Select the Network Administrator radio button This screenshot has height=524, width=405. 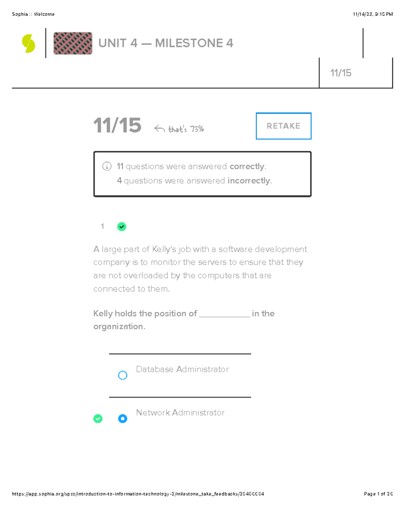123,419
